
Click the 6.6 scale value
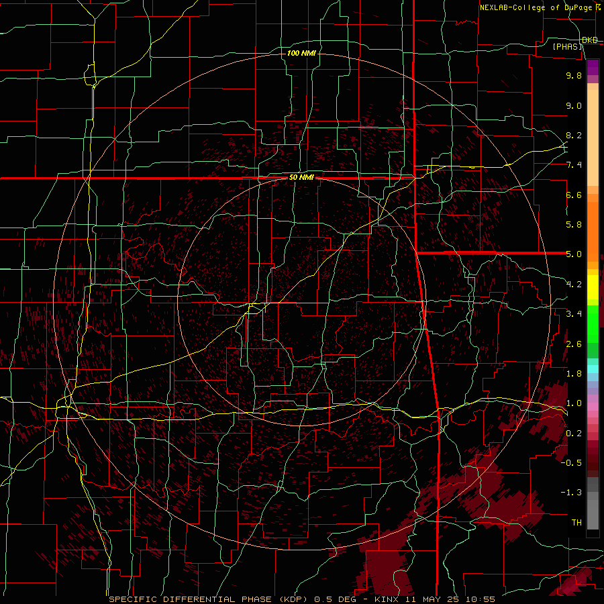[x=574, y=195]
